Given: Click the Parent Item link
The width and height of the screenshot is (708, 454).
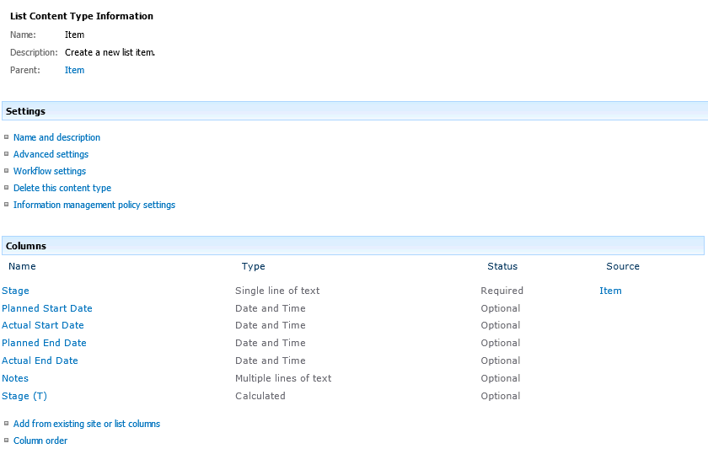Looking at the screenshot, I should (x=74, y=70).
